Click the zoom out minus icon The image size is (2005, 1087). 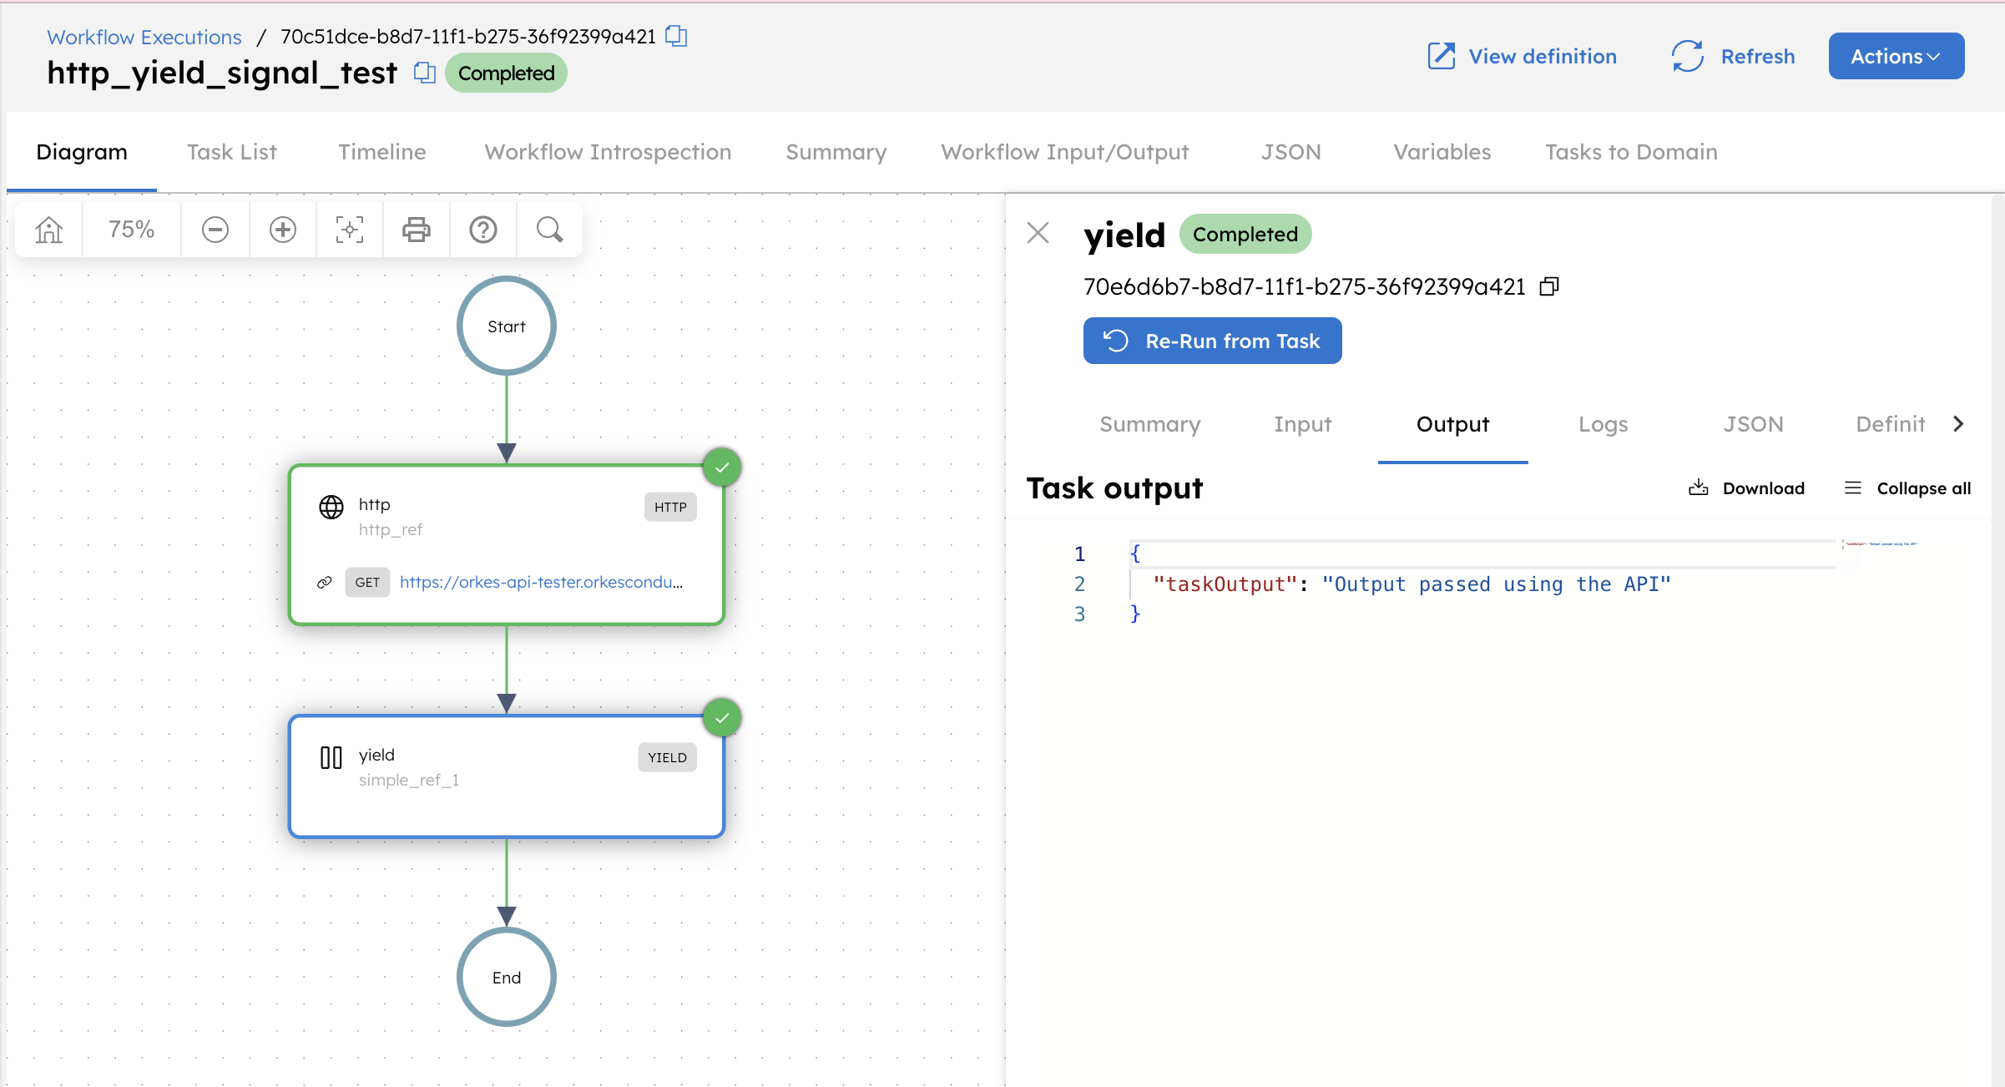click(215, 230)
